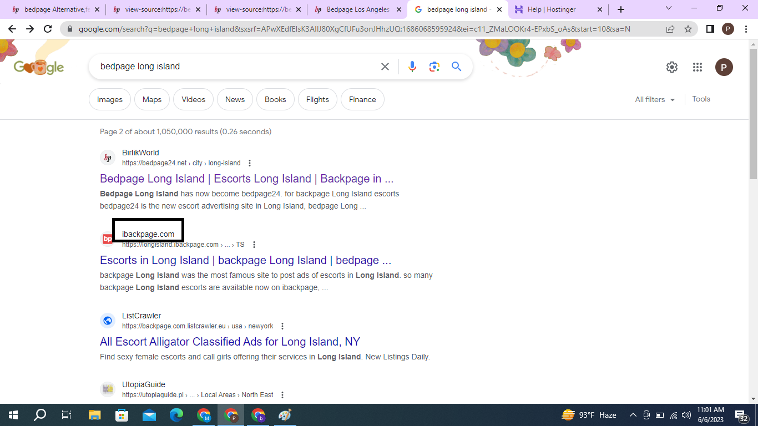Open the Mail app on taskbar
758x426 pixels.
click(149, 415)
